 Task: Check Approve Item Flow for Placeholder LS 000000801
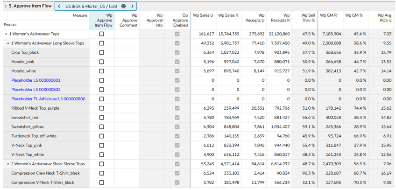click(x=101, y=80)
